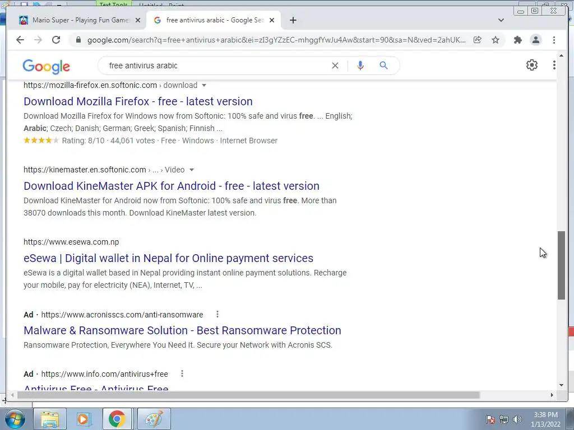Reload the current Google search page

coord(56,40)
